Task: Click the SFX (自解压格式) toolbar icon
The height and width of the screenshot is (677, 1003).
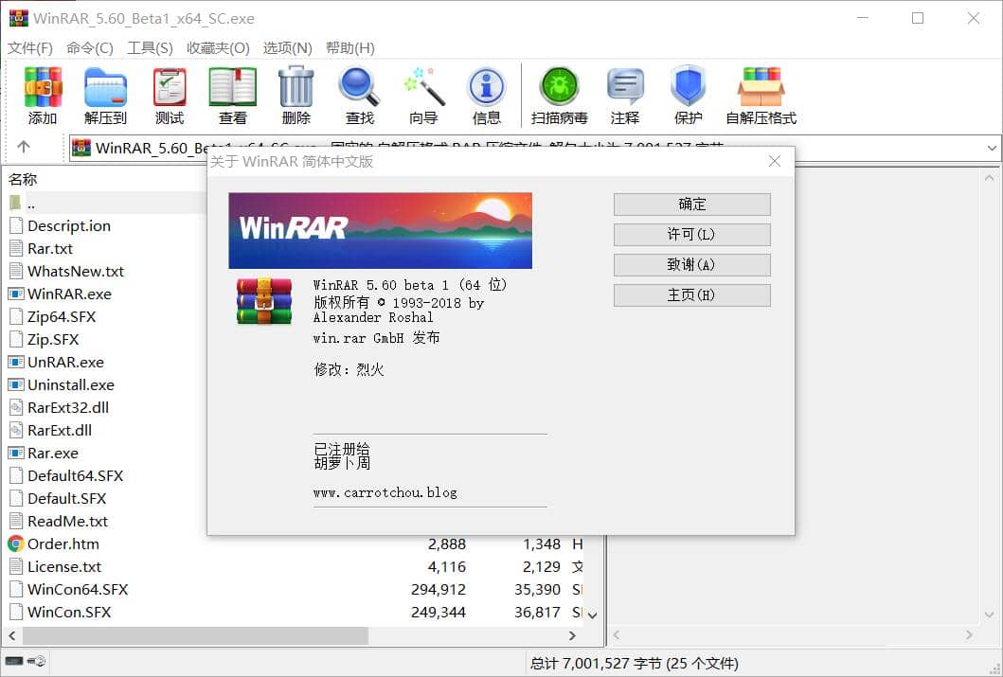Action: coord(761,88)
